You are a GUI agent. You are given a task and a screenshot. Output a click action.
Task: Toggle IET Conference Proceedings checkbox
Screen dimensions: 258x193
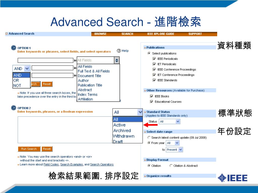point(154,75)
